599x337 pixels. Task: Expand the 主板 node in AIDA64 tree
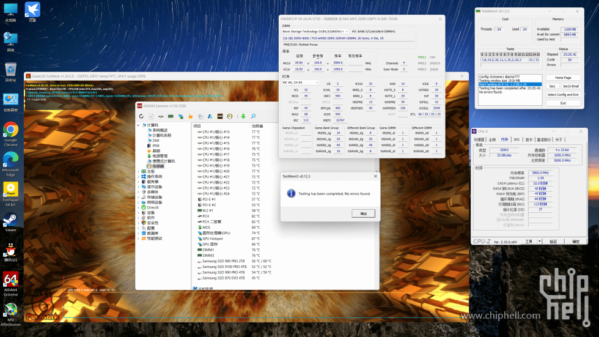click(138, 171)
